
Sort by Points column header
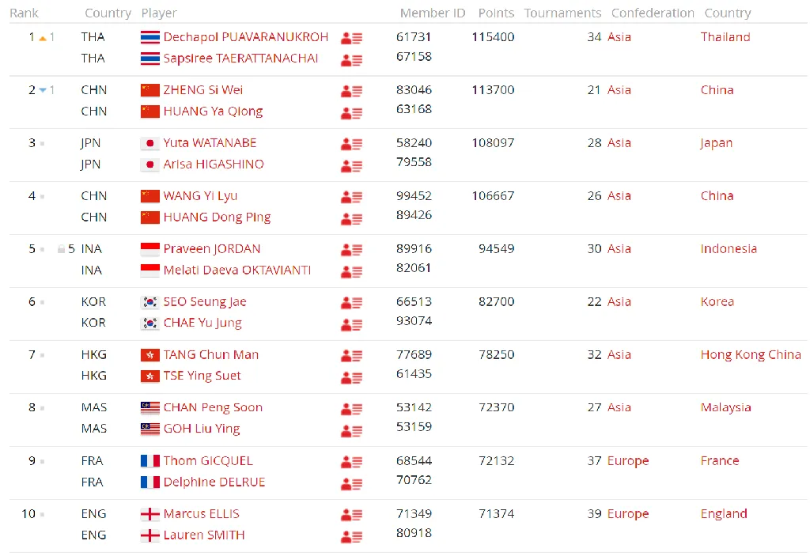tap(496, 13)
